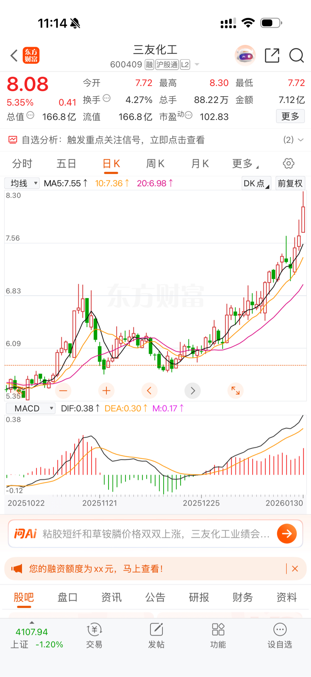
Task: Open the 东方财富 logo icon
Action: point(31,56)
